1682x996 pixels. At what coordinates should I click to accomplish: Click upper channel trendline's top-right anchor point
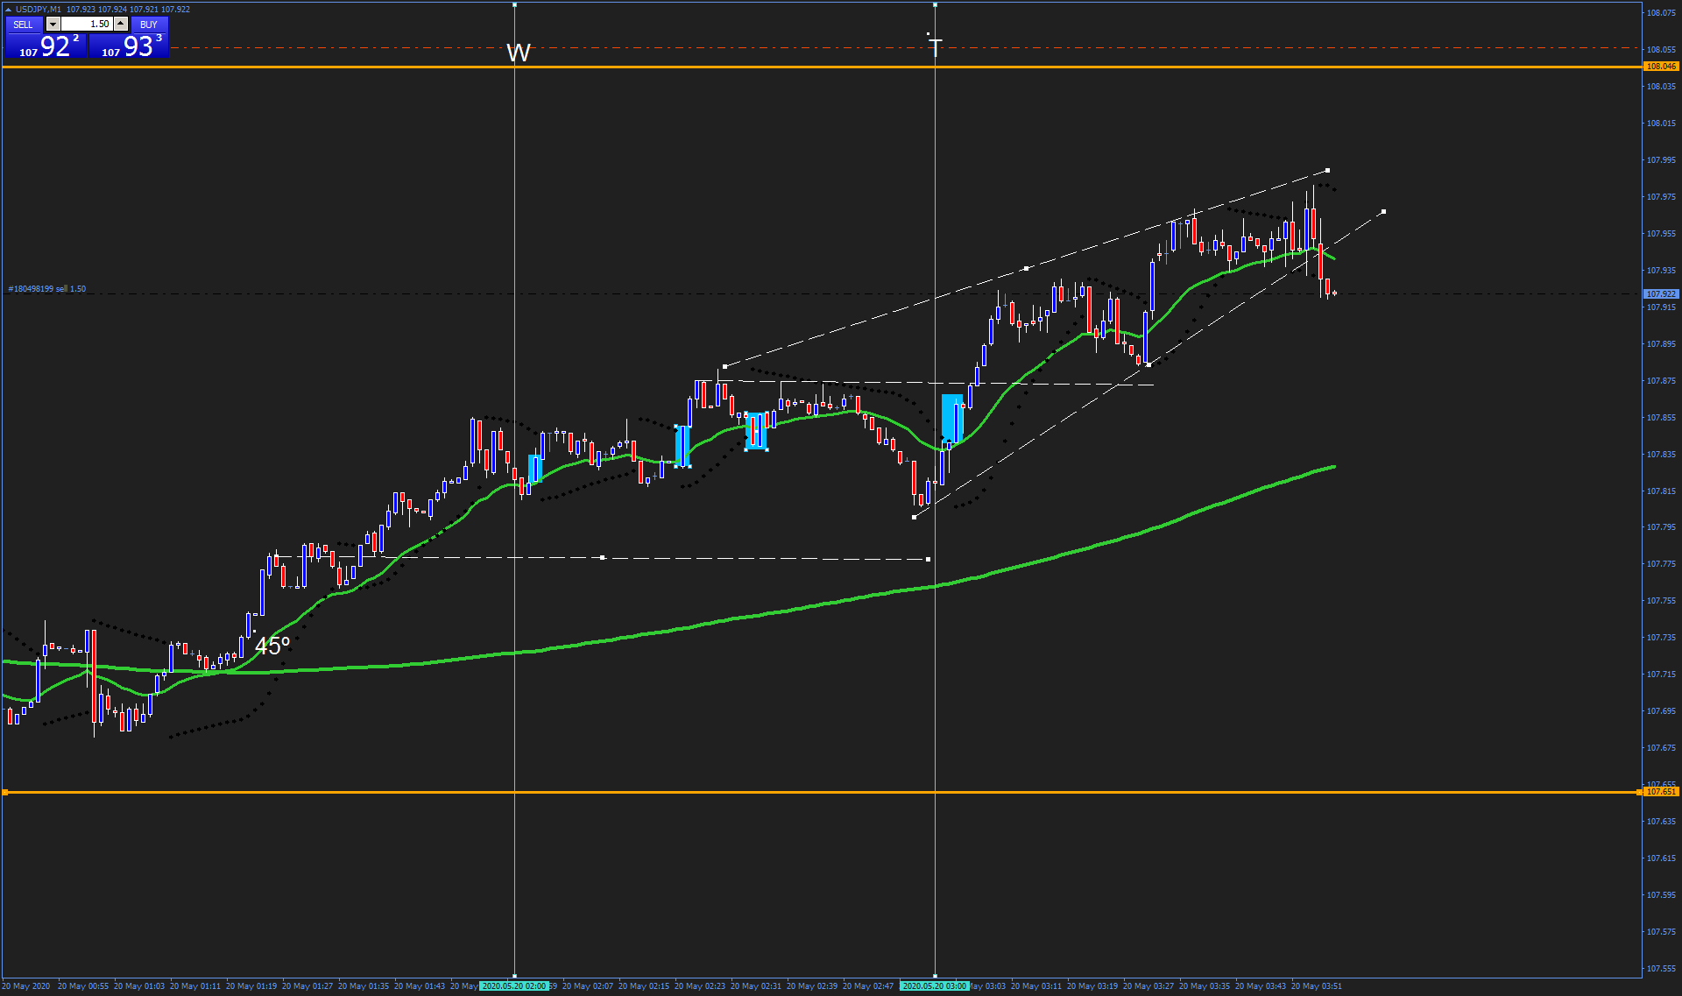1327,171
